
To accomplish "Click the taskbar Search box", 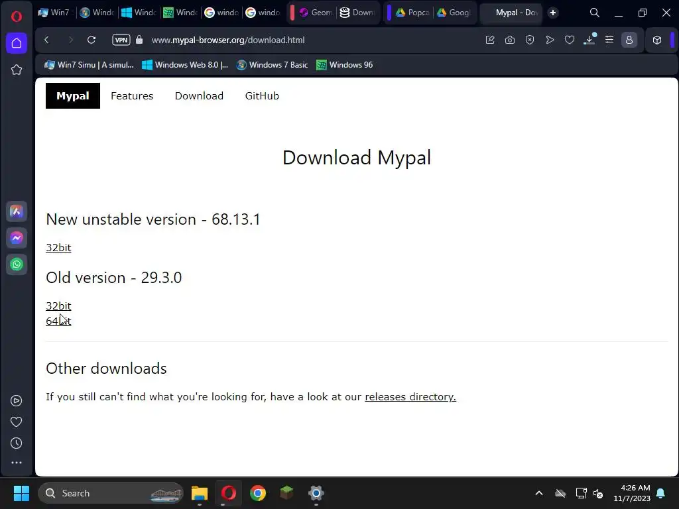I will [111, 493].
